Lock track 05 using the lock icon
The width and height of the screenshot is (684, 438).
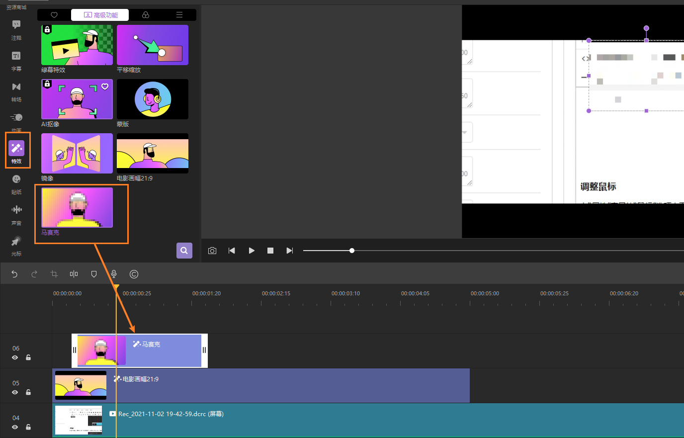tap(28, 392)
